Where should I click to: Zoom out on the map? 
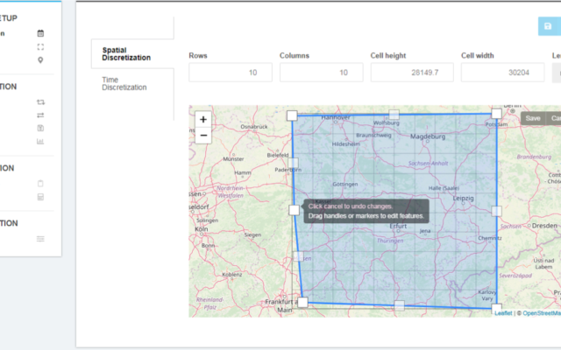(x=203, y=136)
